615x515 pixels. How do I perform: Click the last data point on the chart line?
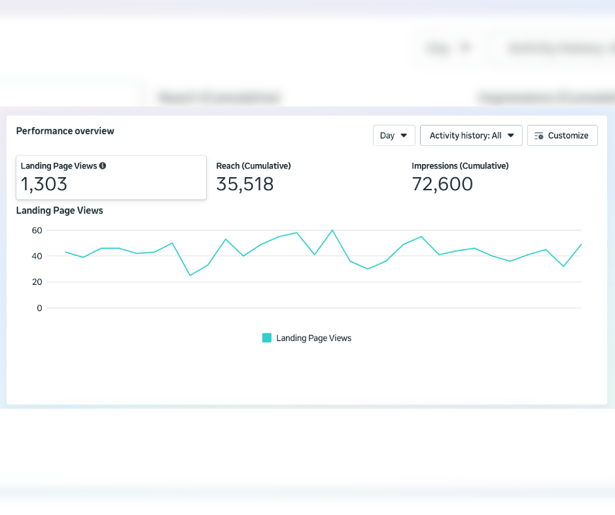click(581, 244)
